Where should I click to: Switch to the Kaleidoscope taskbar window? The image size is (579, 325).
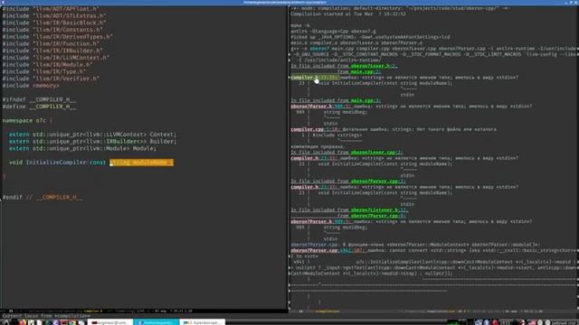[203, 322]
